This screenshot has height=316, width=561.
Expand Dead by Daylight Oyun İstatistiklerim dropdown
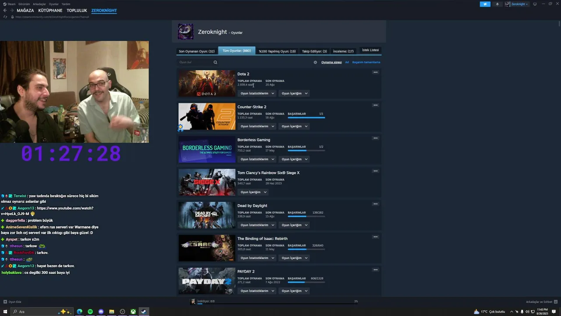[258, 225]
